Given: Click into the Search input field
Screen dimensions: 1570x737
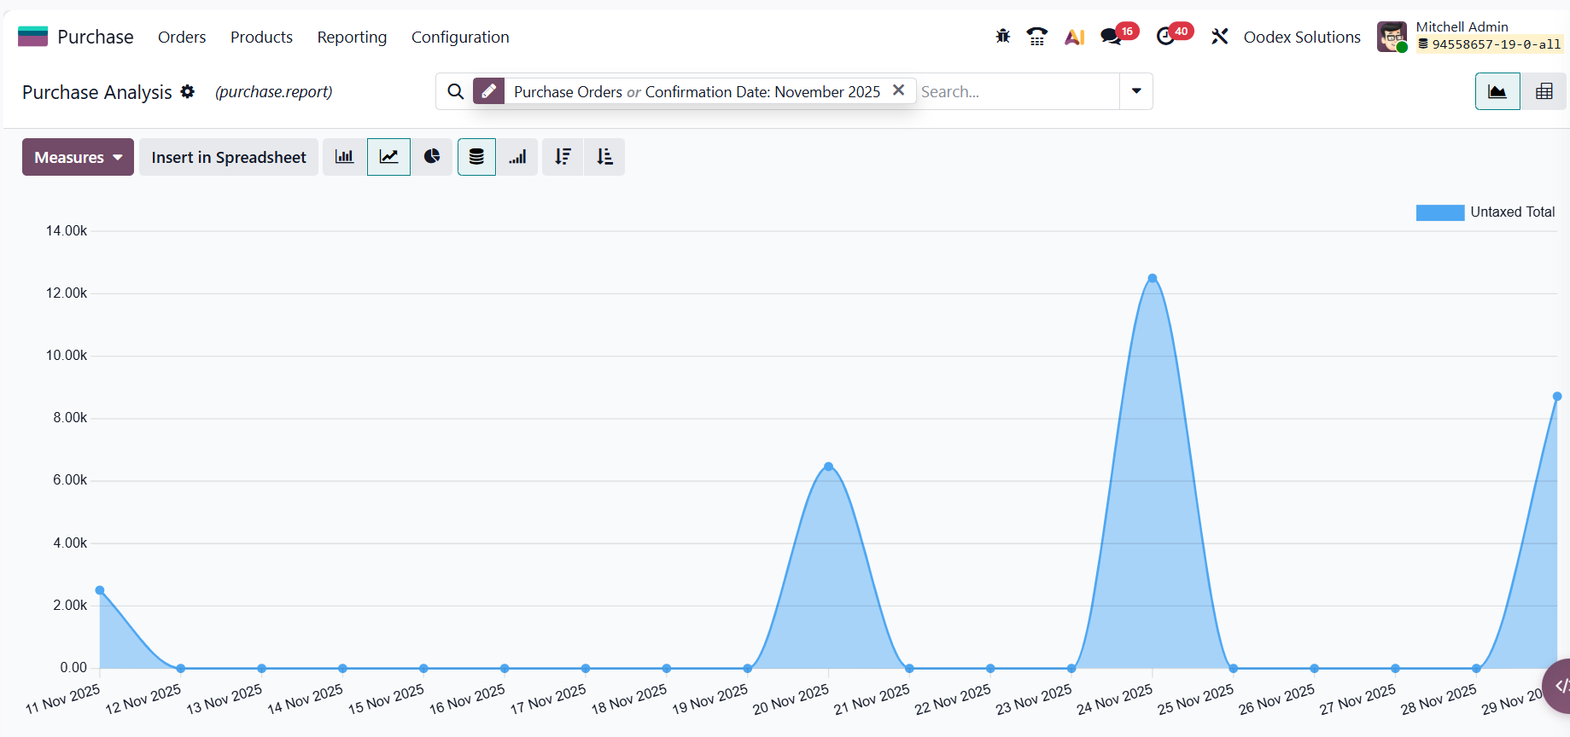Looking at the screenshot, I should click(1016, 91).
